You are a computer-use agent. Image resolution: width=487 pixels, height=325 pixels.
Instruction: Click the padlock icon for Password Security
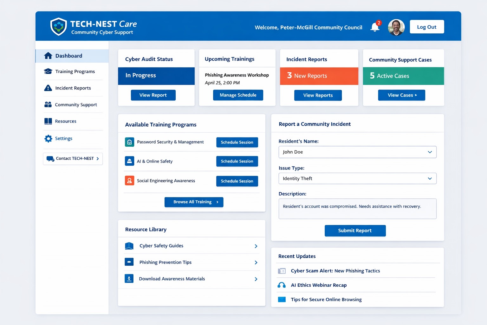tap(129, 142)
